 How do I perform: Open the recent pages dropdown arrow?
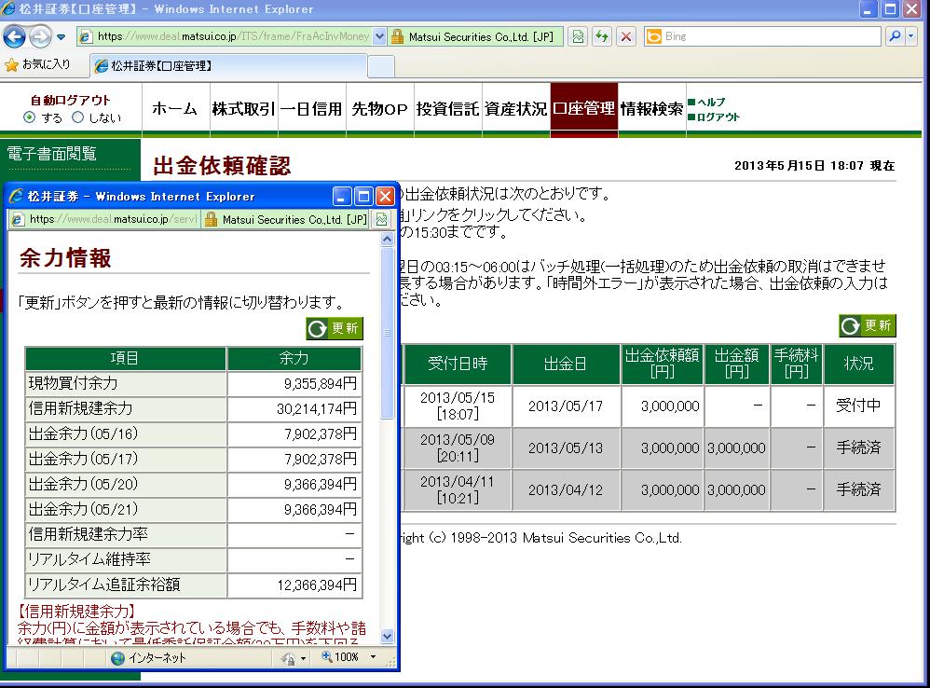click(x=62, y=37)
